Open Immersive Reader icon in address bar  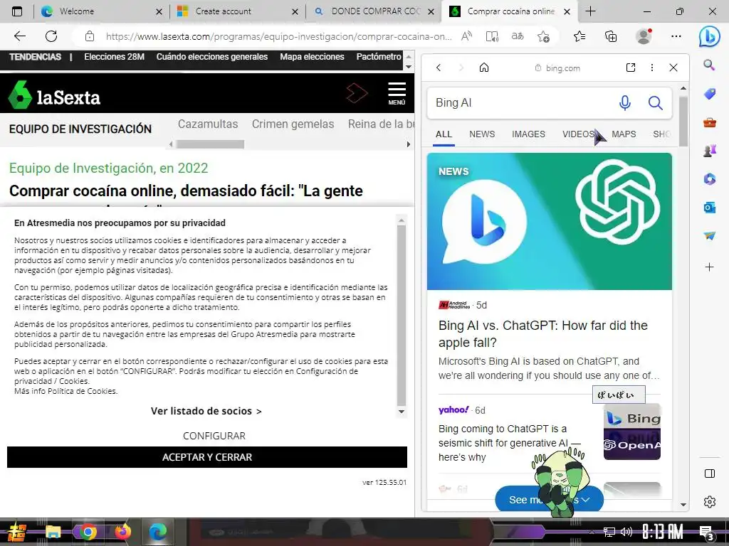point(492,36)
